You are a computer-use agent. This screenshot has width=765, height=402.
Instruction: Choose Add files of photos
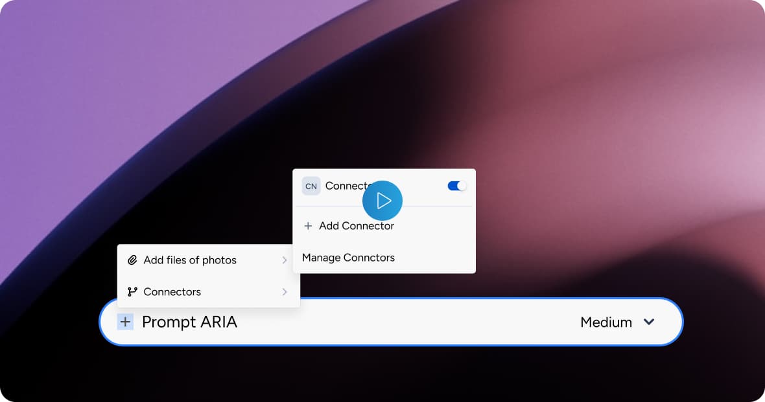pos(208,260)
